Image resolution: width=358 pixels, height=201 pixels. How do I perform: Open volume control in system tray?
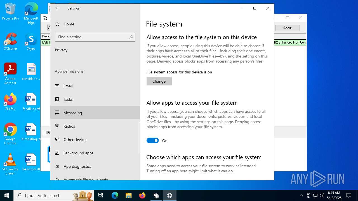tap(322, 195)
